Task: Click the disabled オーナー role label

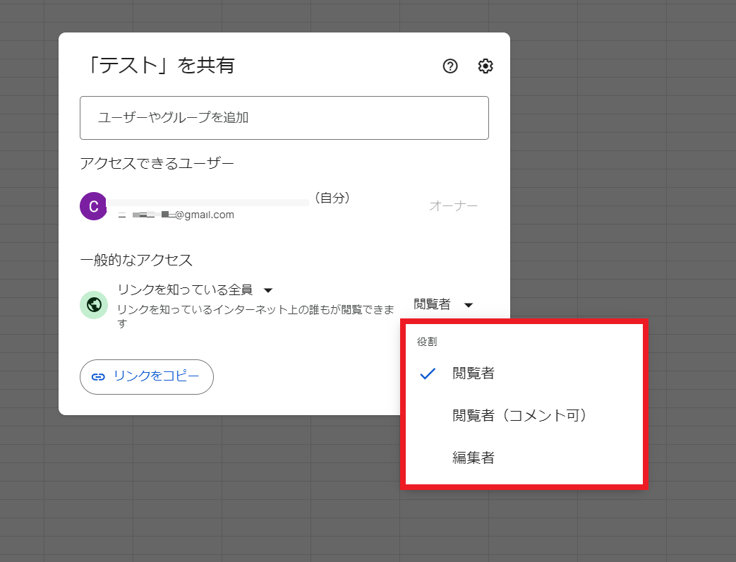Action: click(453, 206)
